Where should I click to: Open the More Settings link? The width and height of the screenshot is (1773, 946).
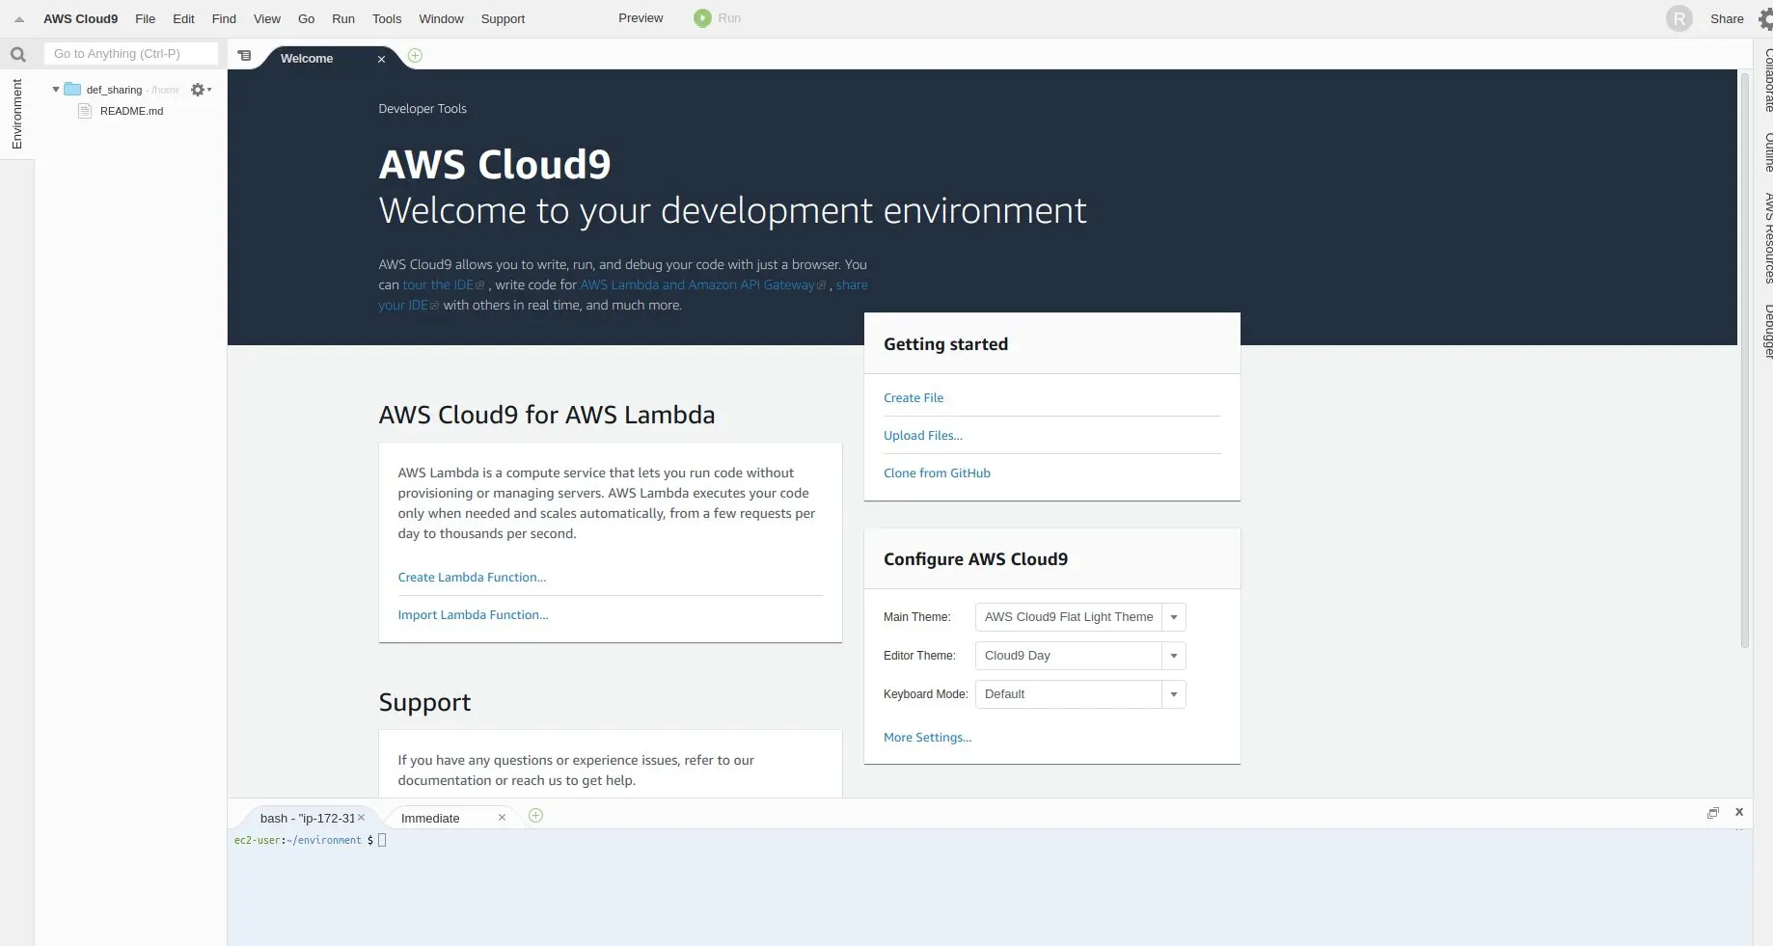[x=927, y=737]
